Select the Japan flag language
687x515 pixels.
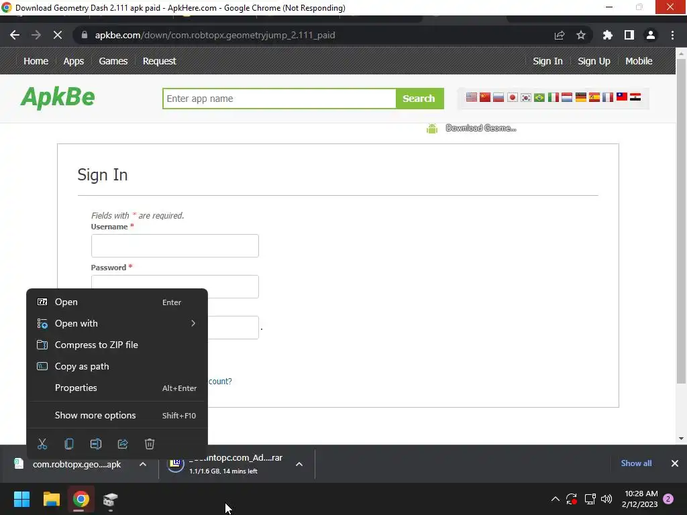[512, 97]
